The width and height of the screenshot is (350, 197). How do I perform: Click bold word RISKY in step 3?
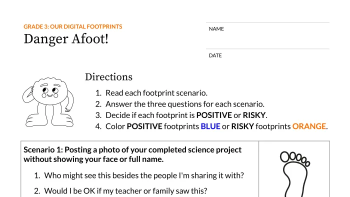[254, 115]
